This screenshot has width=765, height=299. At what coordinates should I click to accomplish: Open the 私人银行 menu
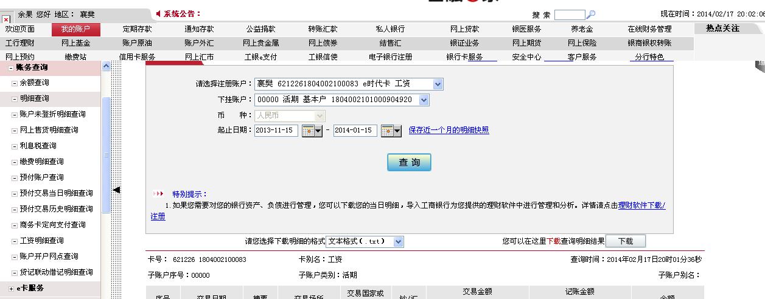pos(390,29)
